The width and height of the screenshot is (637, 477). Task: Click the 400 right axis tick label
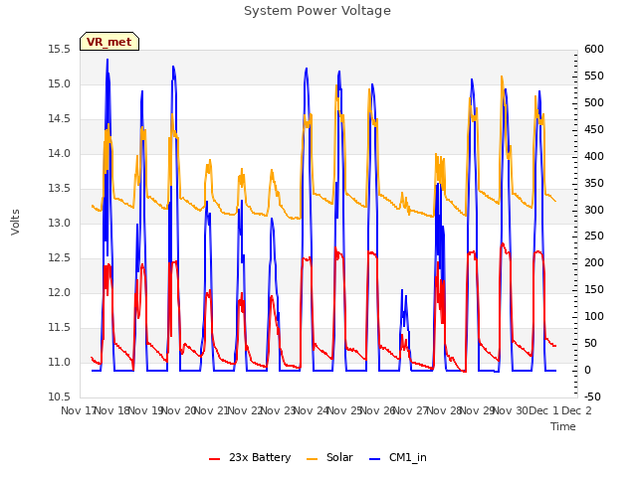(594, 157)
